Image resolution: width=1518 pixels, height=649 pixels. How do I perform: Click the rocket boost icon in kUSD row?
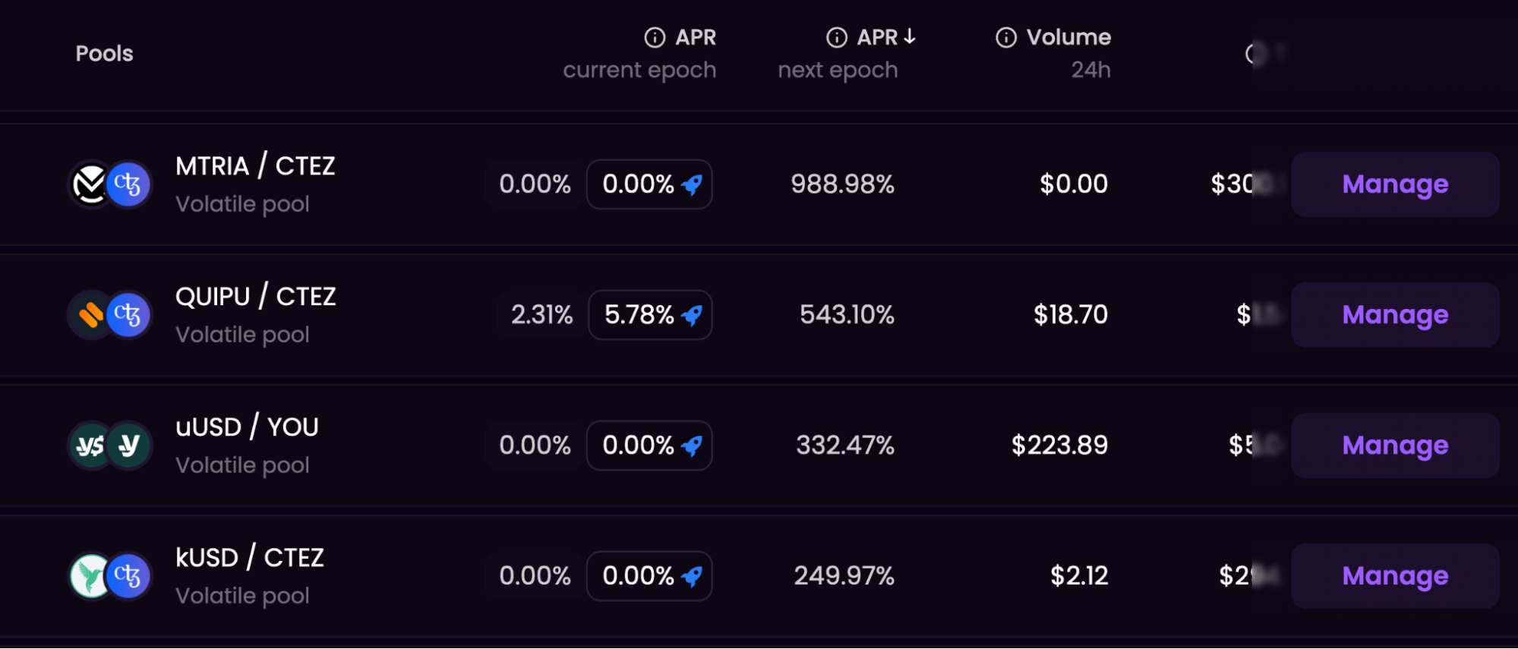click(x=692, y=576)
